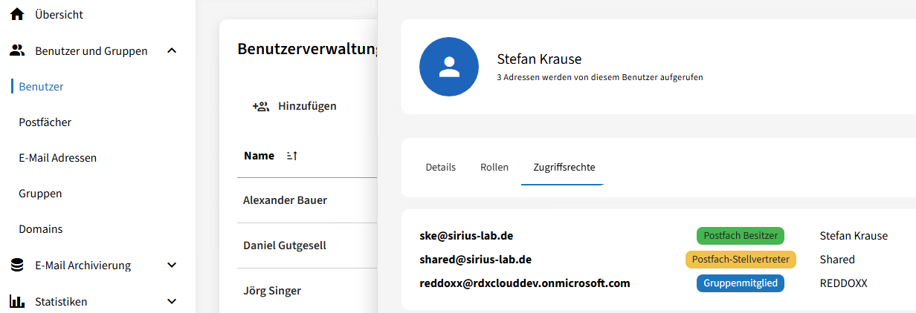Click the green Postfach Besitzer badge
Viewport: 916px width, 313px height.
740,236
